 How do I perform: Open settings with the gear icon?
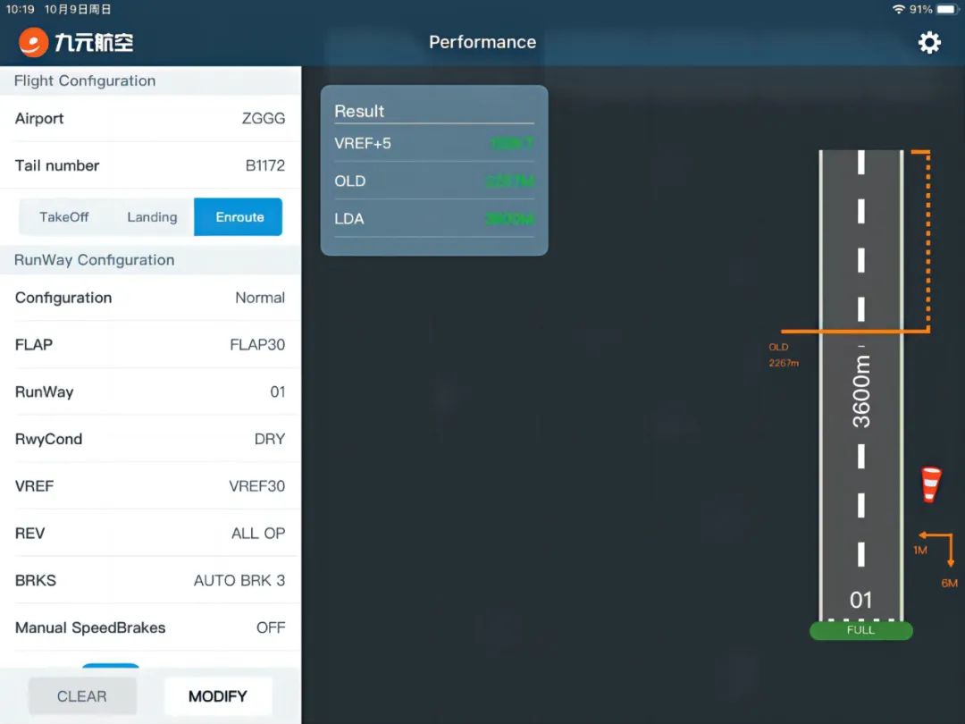pos(929,42)
